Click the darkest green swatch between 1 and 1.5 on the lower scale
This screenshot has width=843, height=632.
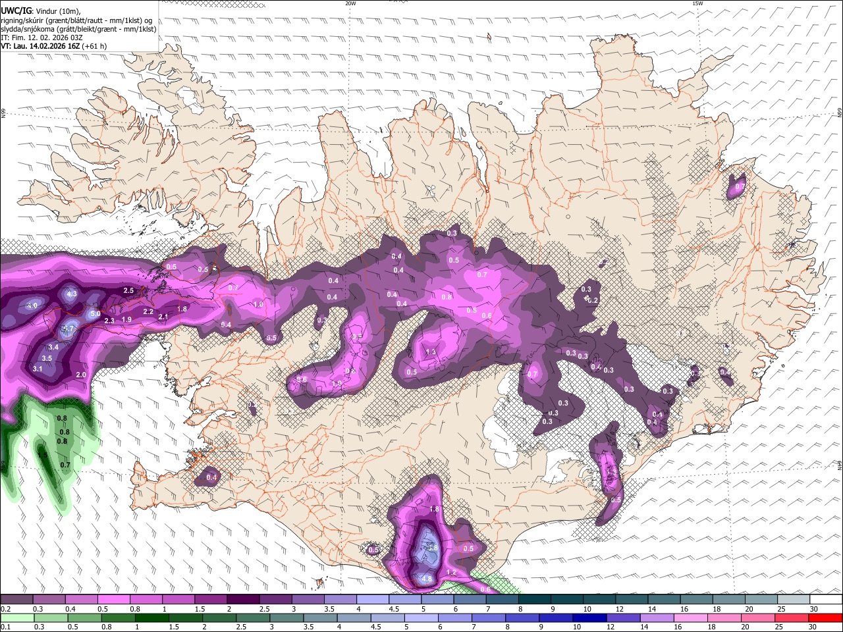[x=151, y=618]
